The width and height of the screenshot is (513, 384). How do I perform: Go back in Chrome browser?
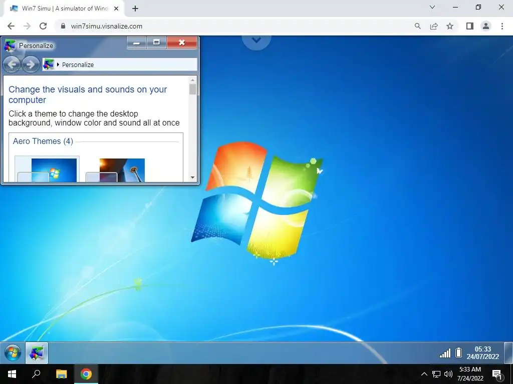(11, 26)
